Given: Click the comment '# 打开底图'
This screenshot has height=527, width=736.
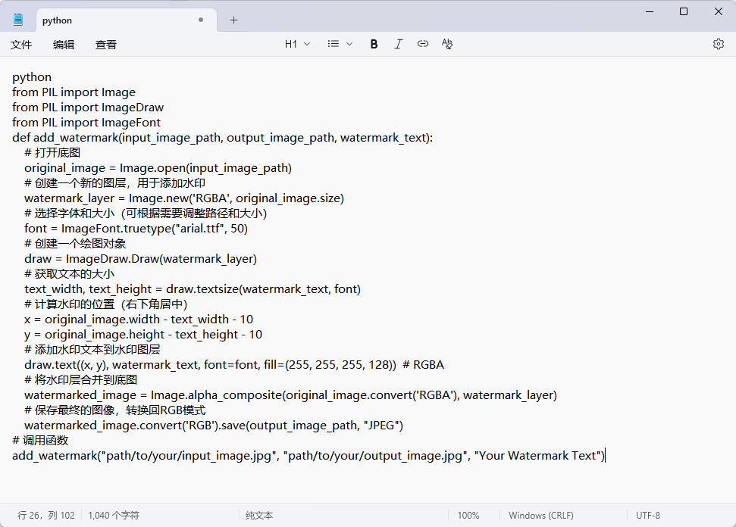Looking at the screenshot, I should pos(52,153).
